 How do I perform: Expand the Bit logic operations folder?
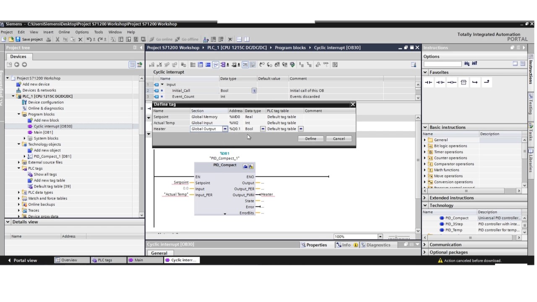(425, 146)
